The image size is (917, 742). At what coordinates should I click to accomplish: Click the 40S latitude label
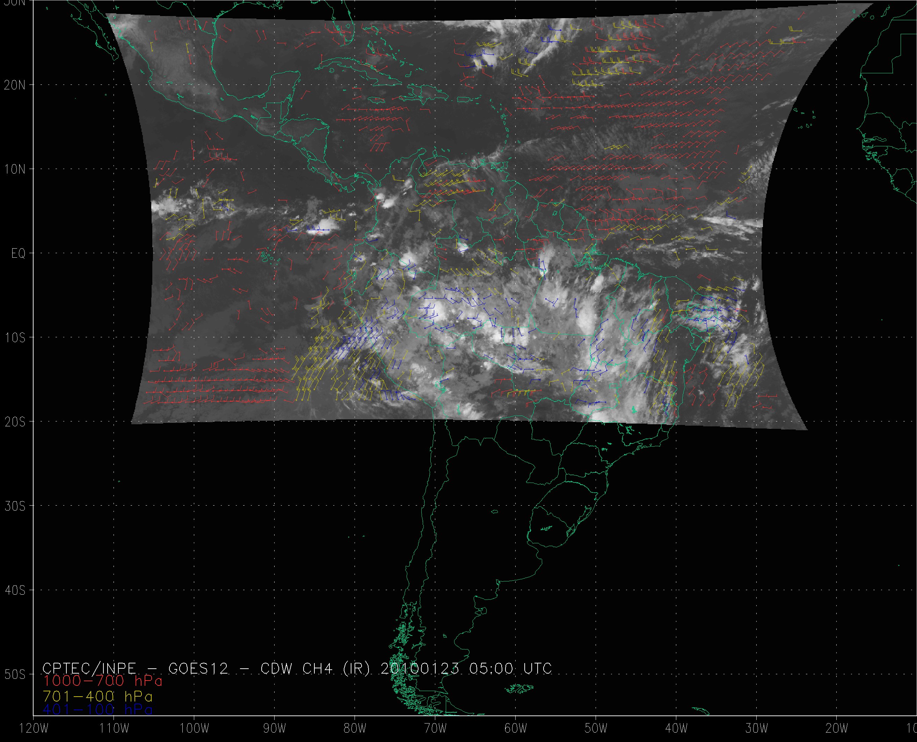(x=15, y=590)
